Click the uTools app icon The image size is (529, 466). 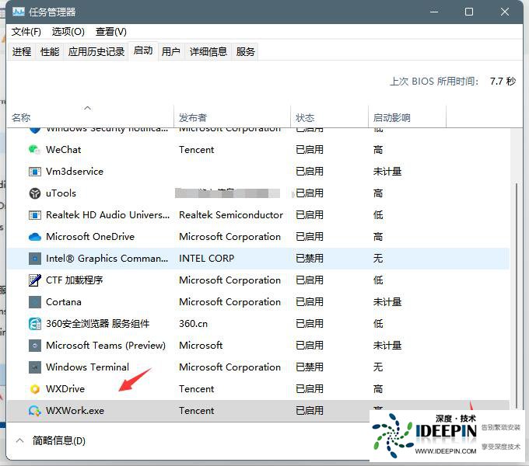tap(34, 193)
